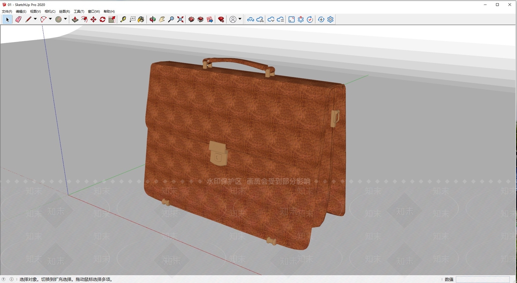Open the Extension Manager ruby icon

221,19
